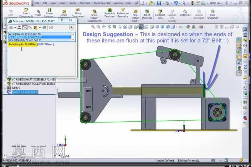
Task: Toggle the Instant3D mode
Action: coord(185,13)
